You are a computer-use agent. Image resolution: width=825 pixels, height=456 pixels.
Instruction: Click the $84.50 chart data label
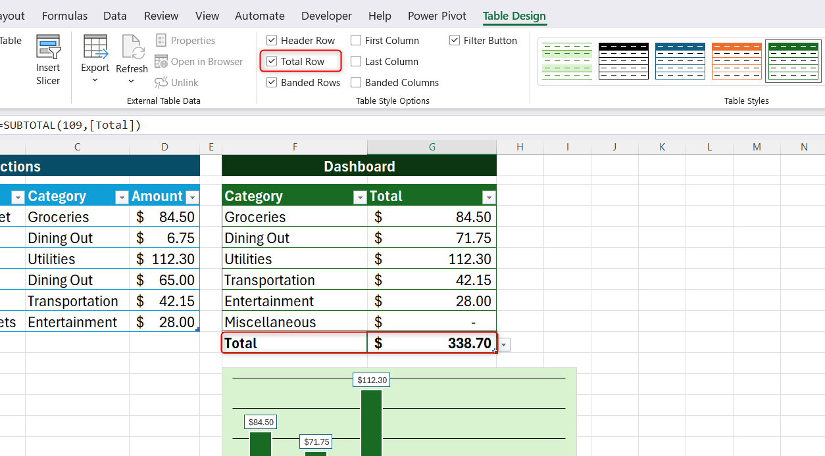point(261,422)
